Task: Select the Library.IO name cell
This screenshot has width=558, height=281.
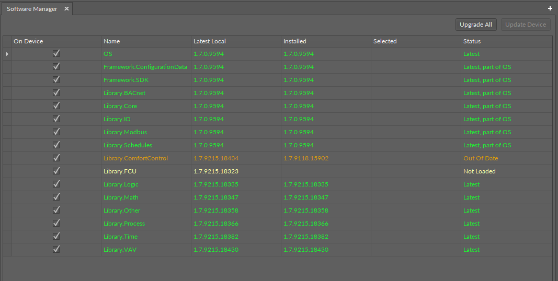Action: coord(146,119)
